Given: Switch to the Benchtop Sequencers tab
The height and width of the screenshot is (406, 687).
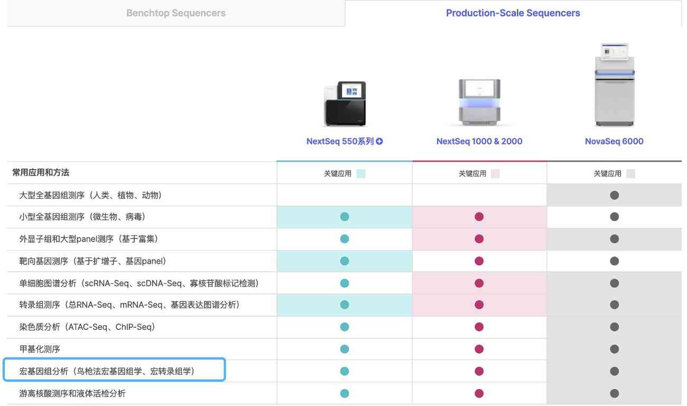Looking at the screenshot, I should [x=176, y=13].
